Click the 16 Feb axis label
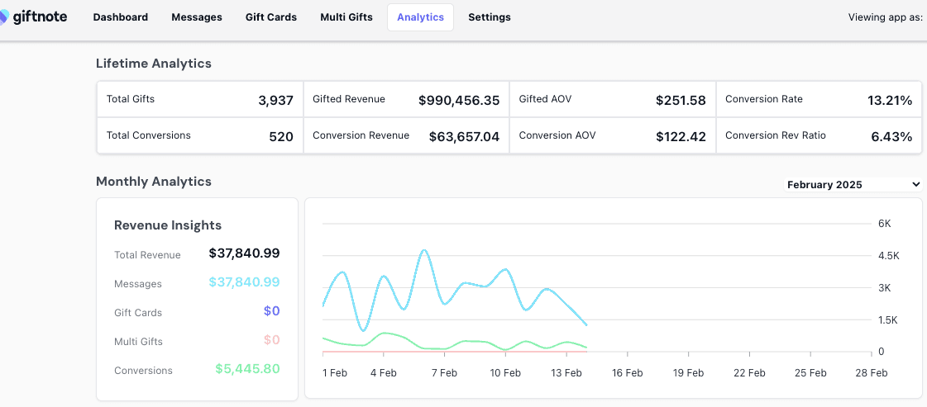This screenshot has height=407, width=927. click(628, 373)
